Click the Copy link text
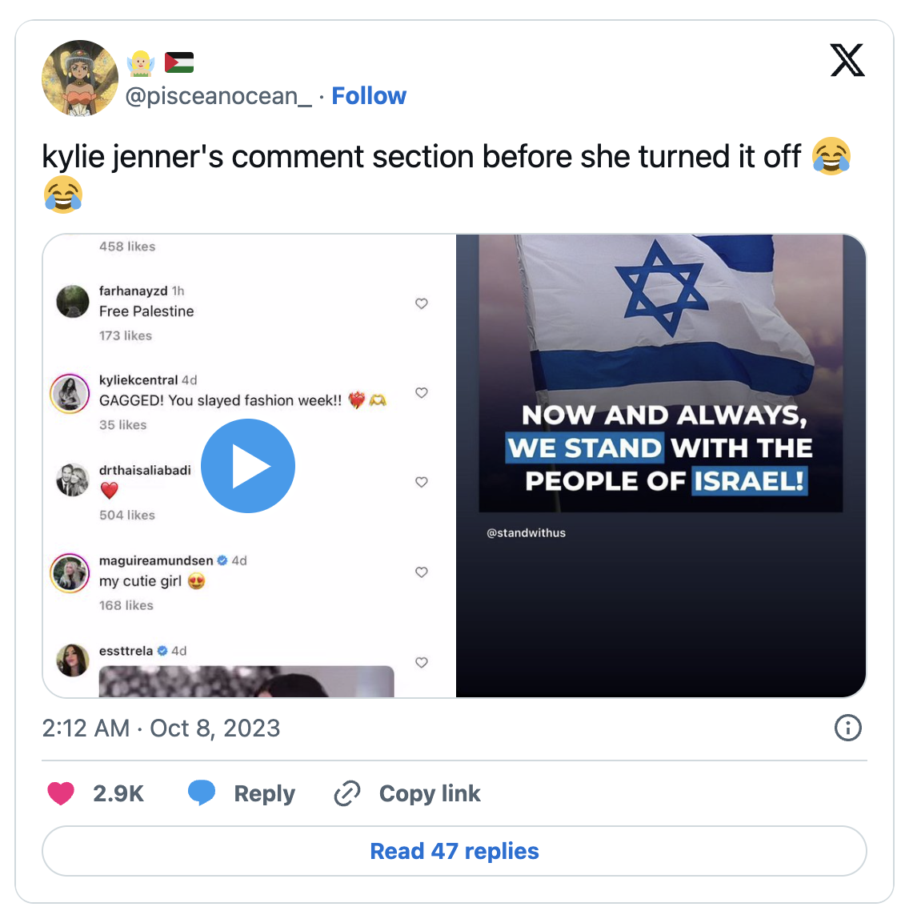 click(430, 793)
